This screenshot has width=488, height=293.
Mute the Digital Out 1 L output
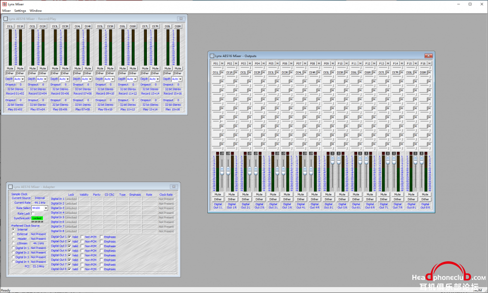(x=218, y=194)
